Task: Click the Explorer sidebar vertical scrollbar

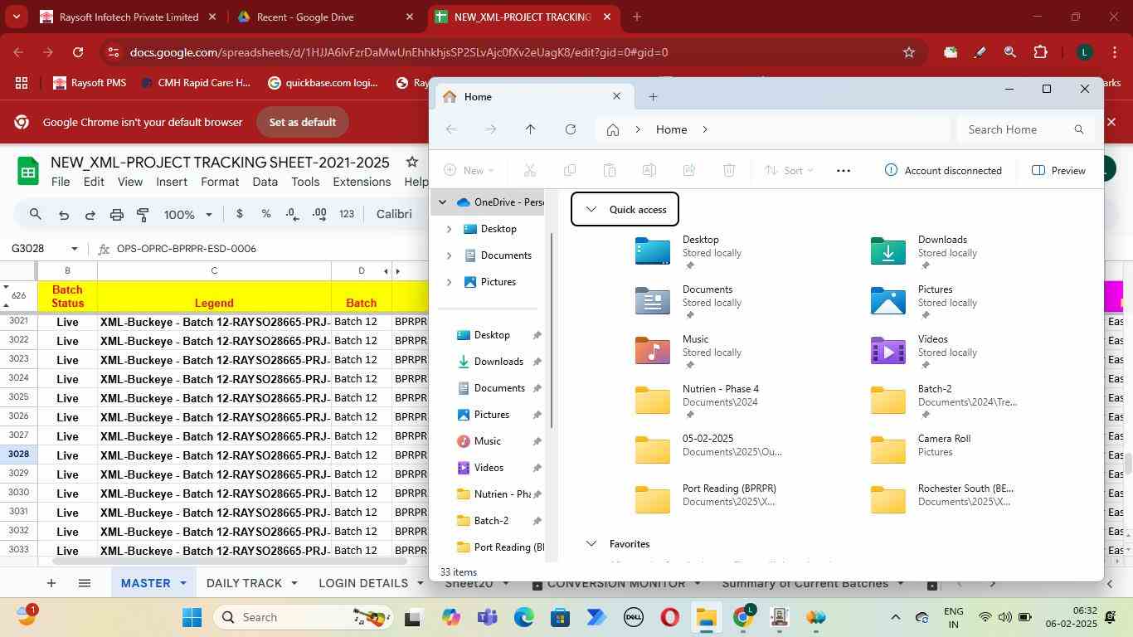Action: pos(551,332)
